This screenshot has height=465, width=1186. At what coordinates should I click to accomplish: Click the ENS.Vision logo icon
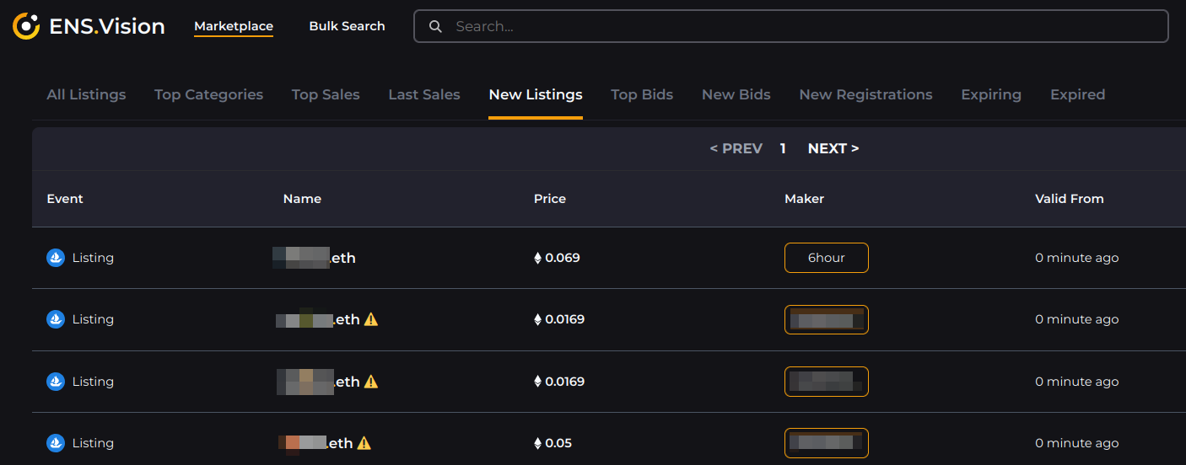(26, 26)
